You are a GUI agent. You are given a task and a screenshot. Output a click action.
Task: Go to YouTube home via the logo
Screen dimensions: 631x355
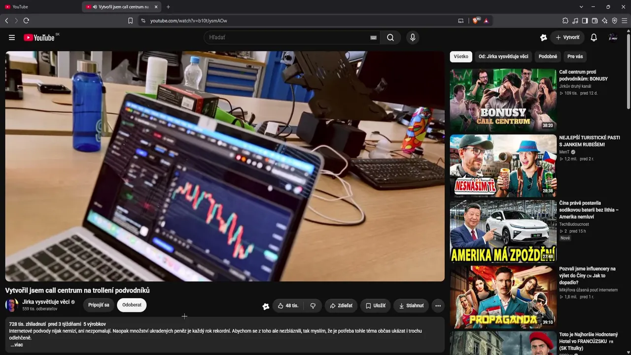click(x=39, y=37)
